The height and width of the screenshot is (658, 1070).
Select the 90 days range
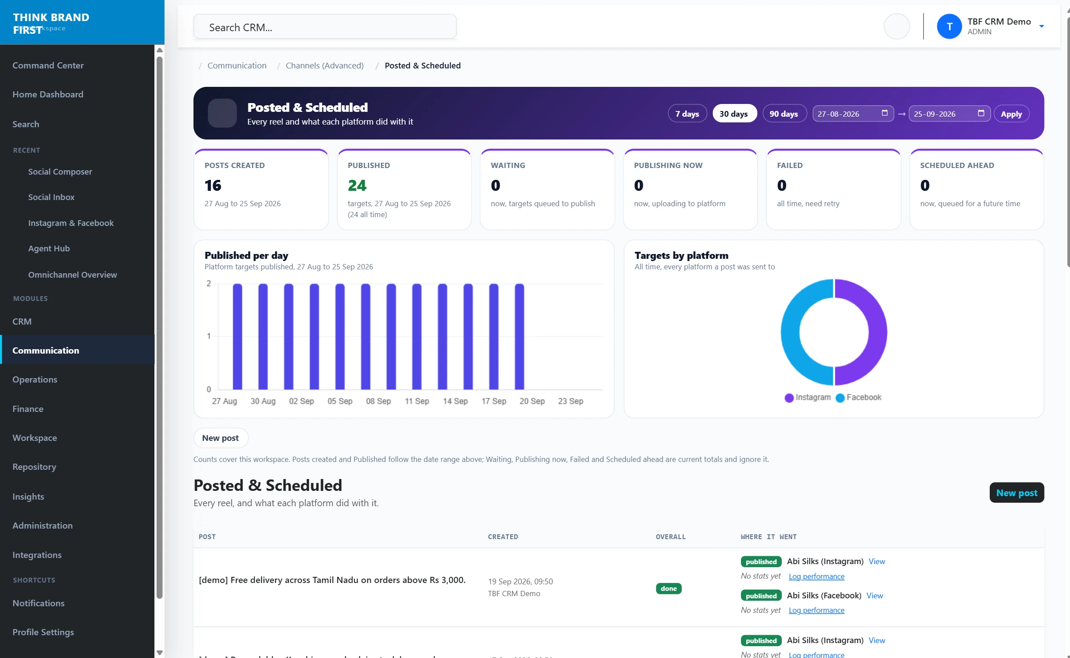pos(784,114)
